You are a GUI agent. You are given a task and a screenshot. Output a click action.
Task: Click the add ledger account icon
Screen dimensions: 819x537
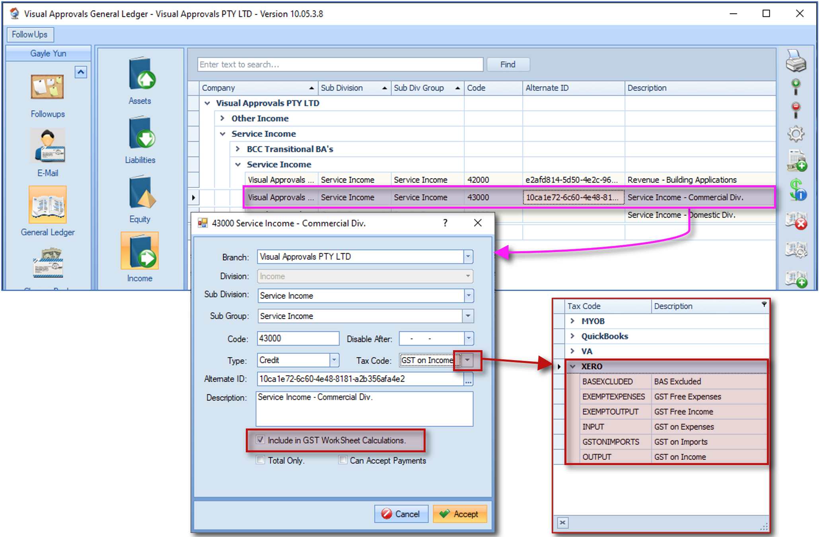point(796,278)
